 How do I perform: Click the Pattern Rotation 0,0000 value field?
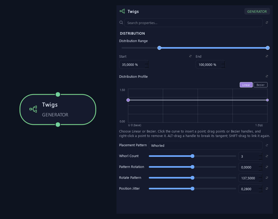[x=250, y=167]
